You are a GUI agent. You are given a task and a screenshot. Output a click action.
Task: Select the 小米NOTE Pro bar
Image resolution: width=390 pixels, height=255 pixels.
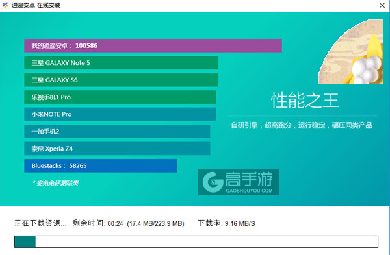pyautogui.click(x=120, y=114)
